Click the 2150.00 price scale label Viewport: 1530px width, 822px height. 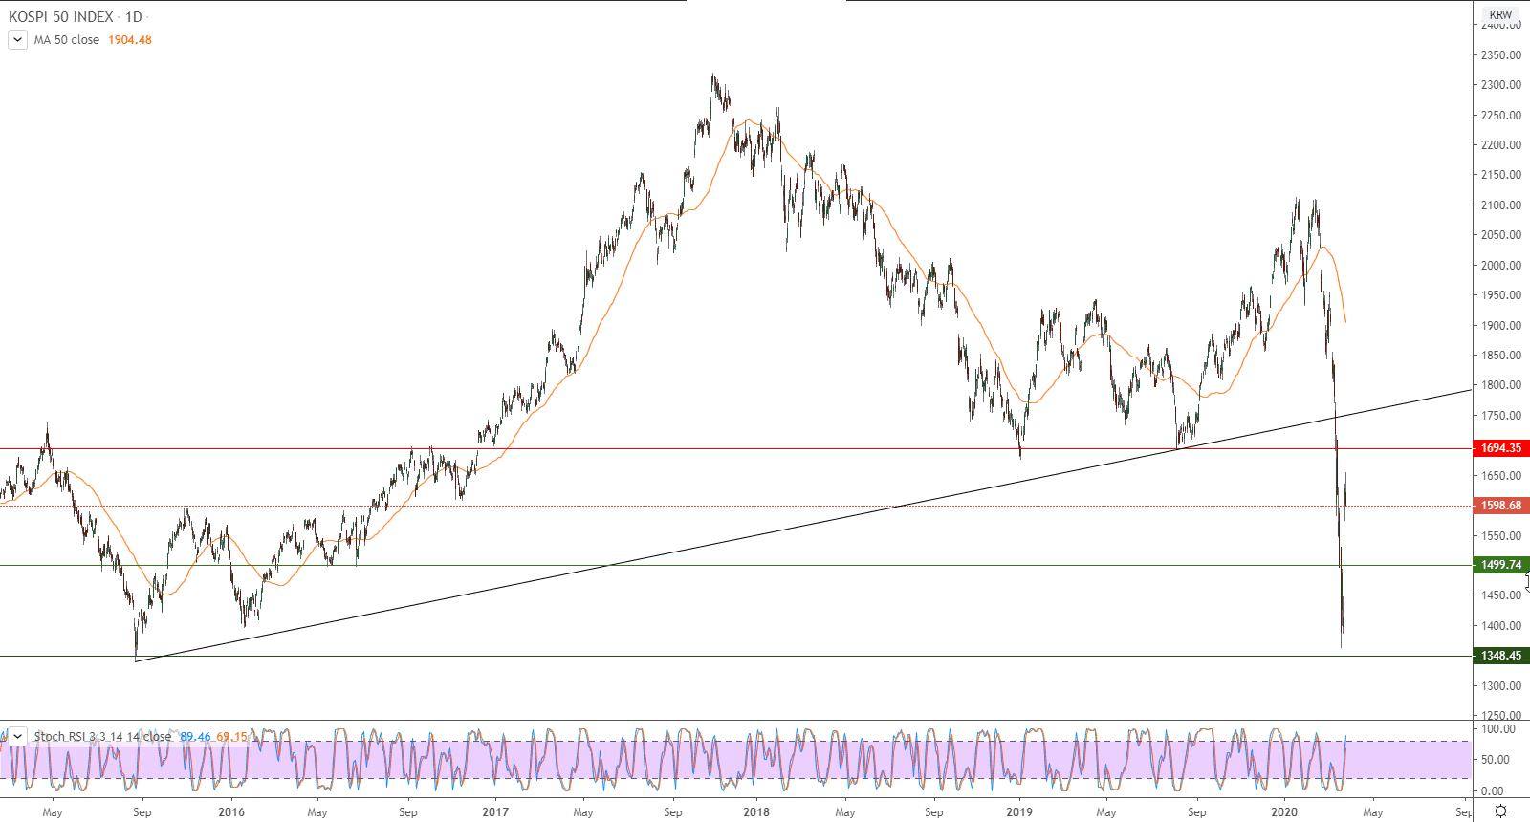1501,175
